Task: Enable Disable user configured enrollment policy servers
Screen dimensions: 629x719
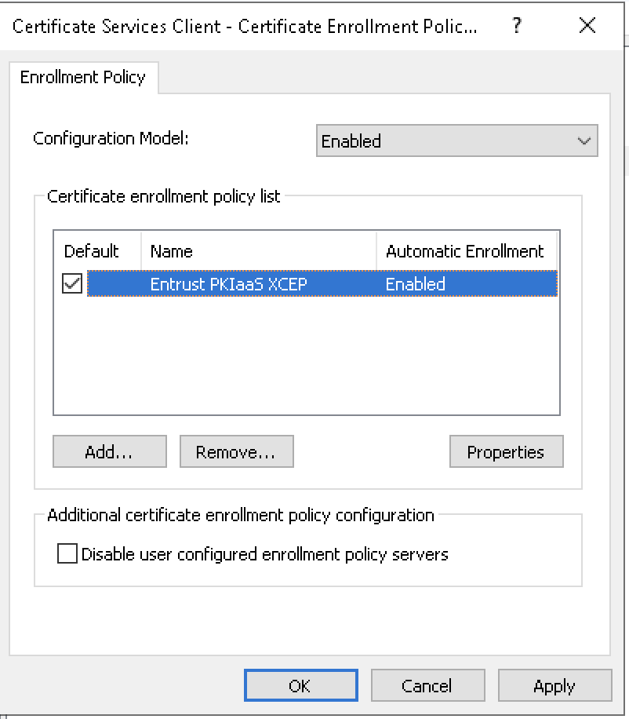Action: (x=68, y=554)
